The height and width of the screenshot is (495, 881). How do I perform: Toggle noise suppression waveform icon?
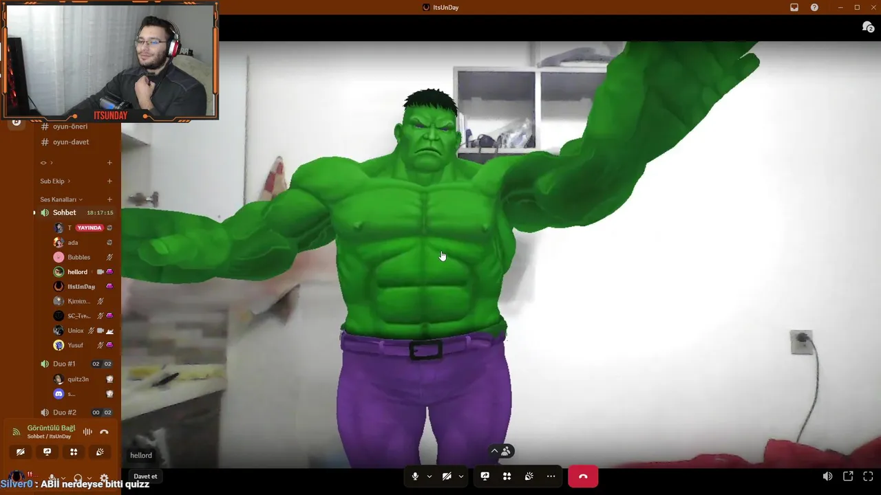87,432
